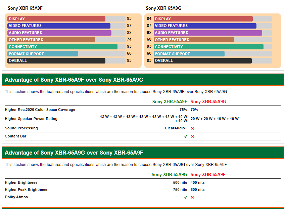Click the '750 nits' peak brightness value

(180, 190)
